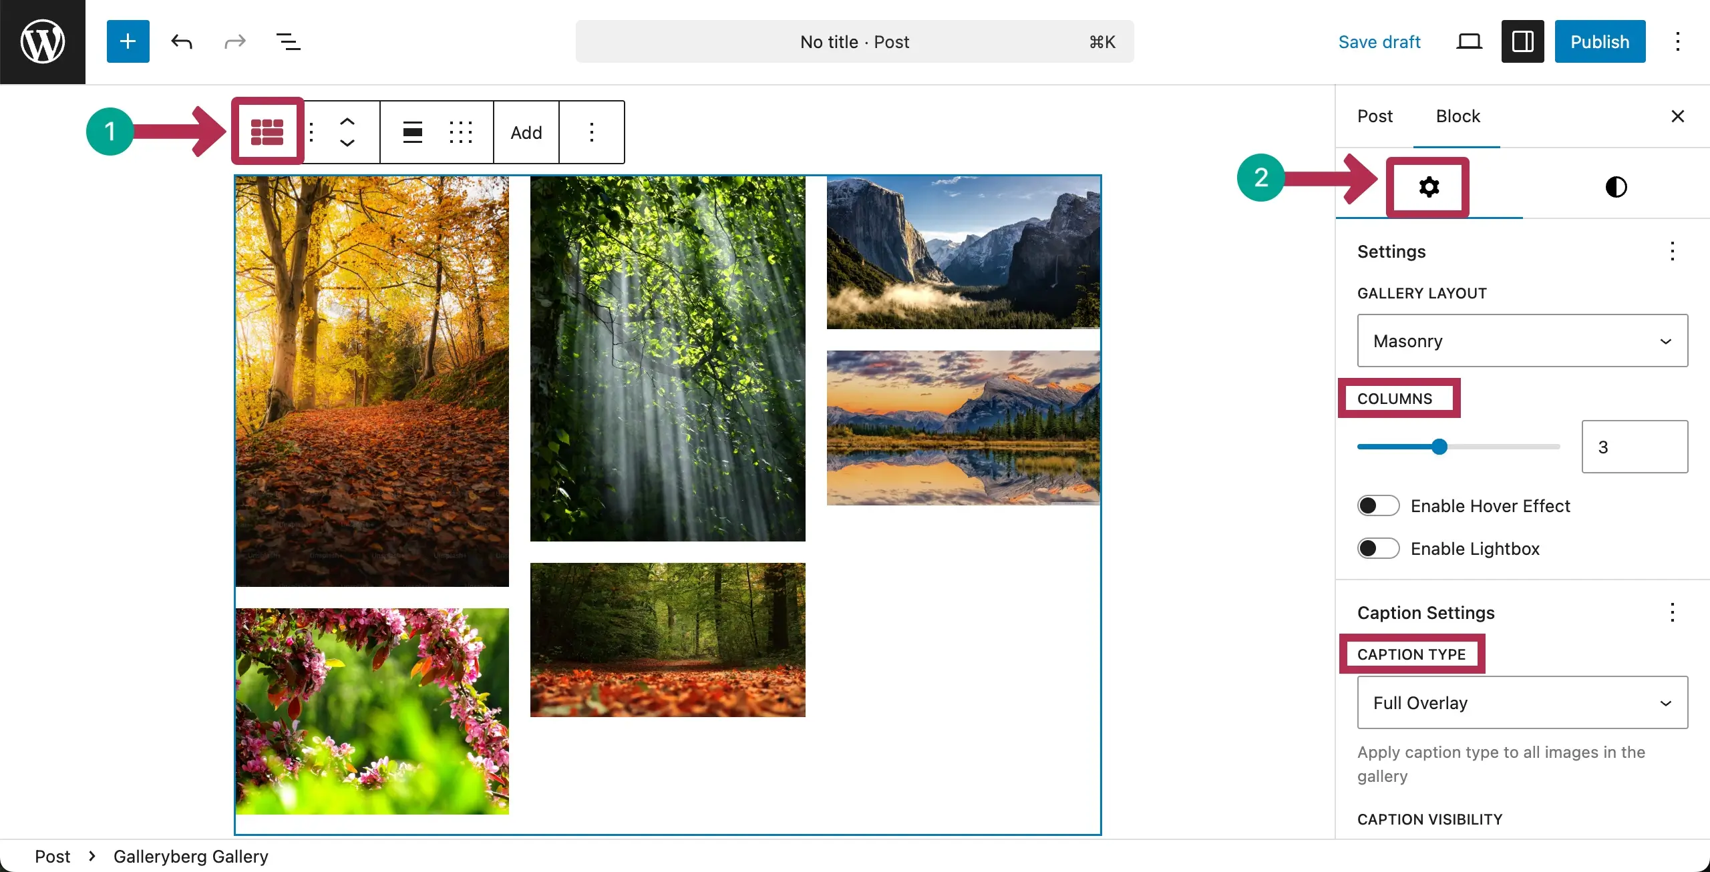Open the Styles panel icon in Block settings
Screen dimensions: 1710x872
click(x=1616, y=187)
